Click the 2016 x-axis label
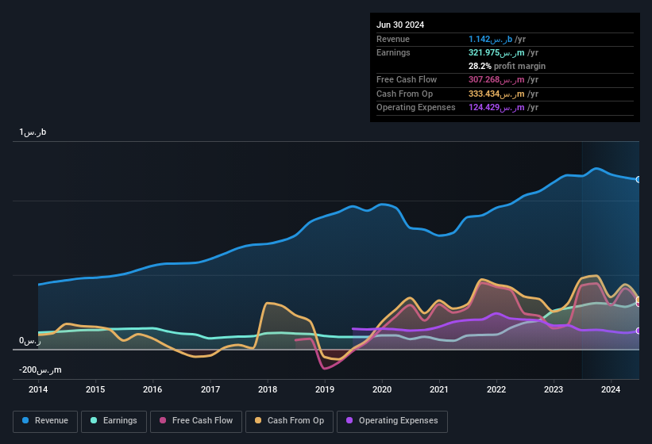This screenshot has height=444, width=652. click(152, 389)
